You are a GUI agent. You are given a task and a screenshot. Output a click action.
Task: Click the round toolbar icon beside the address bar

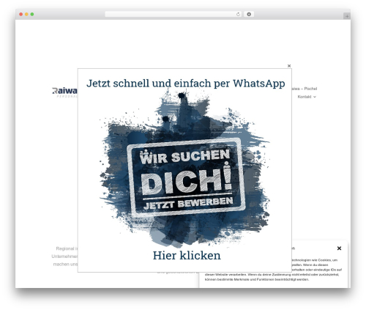pos(249,14)
